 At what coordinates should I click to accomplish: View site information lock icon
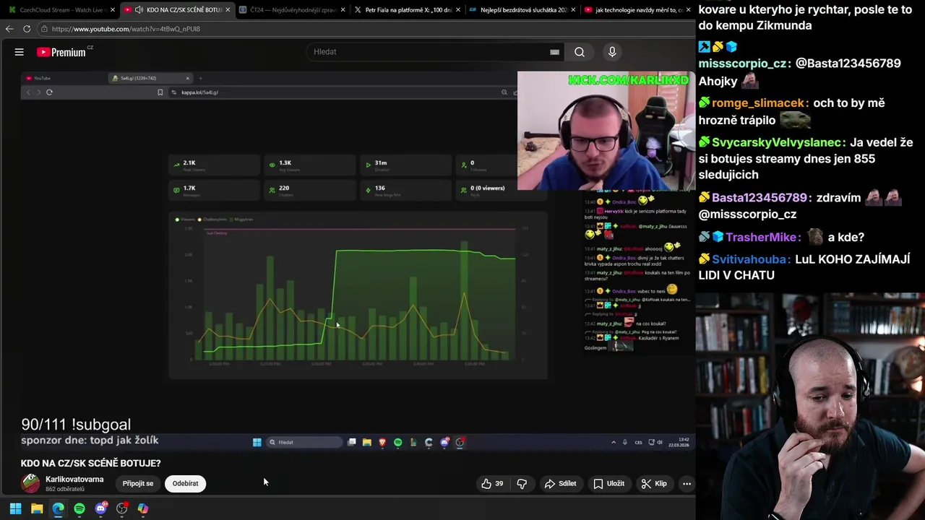(45, 29)
